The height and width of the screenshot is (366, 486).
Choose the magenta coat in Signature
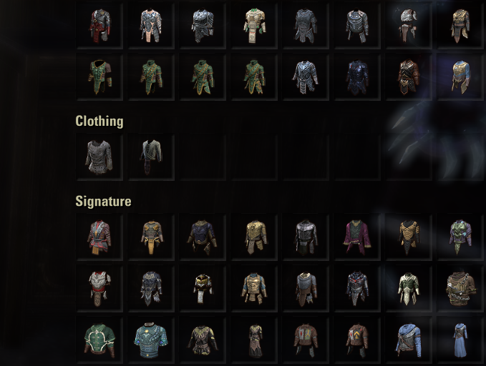pyautogui.click(x=357, y=237)
